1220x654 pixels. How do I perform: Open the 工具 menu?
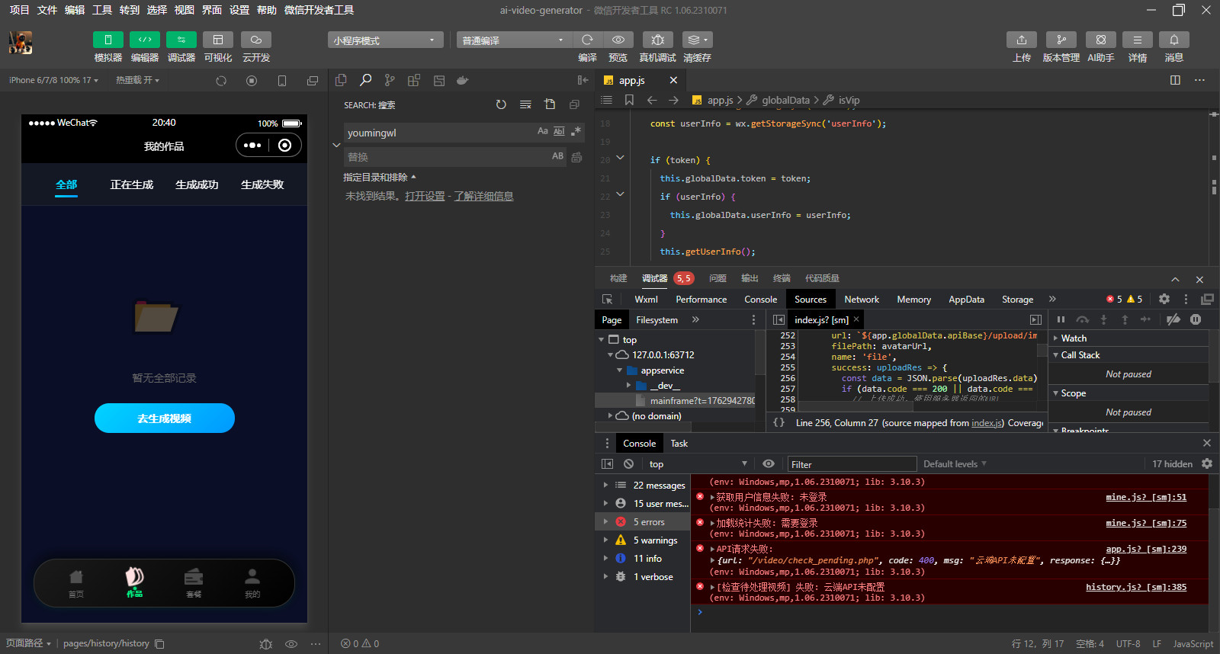(102, 10)
